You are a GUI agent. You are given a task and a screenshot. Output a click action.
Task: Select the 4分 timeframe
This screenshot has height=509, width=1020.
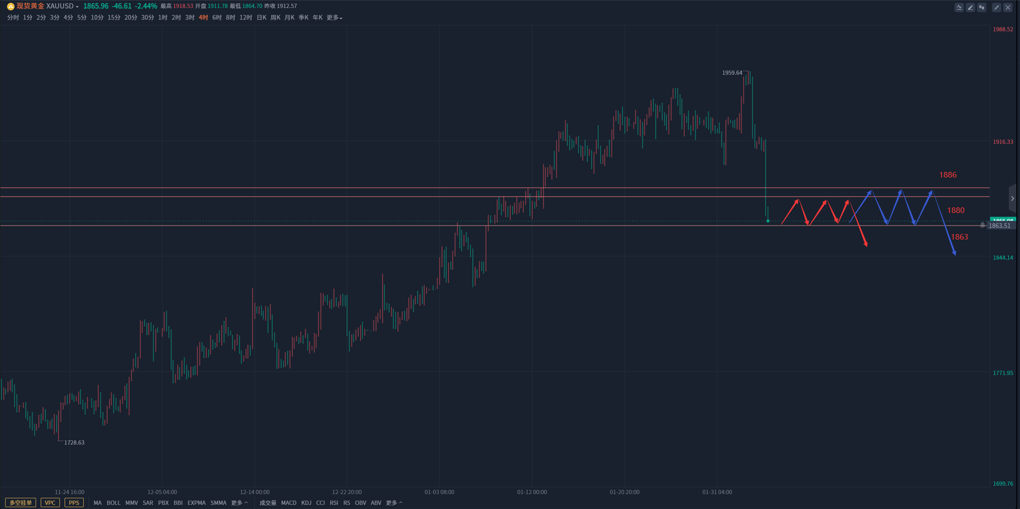point(68,18)
